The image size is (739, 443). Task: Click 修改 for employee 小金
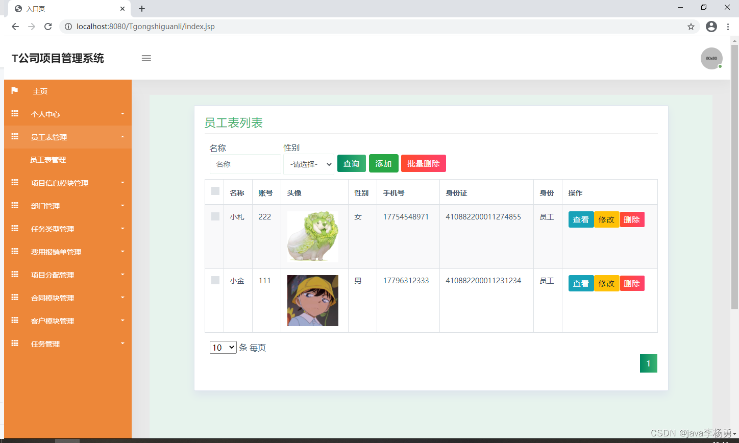point(606,283)
